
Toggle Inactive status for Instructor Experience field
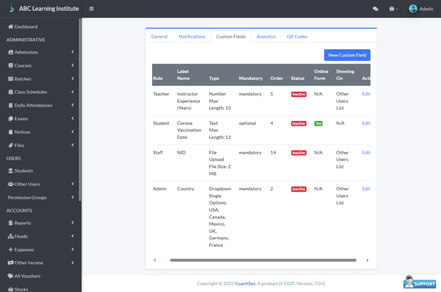point(298,94)
